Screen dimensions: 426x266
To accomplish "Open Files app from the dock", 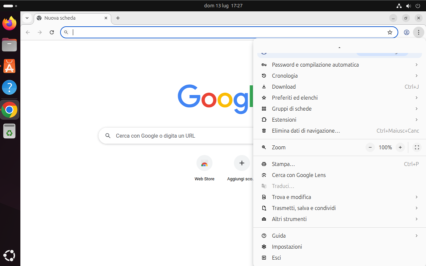I will click(x=9, y=45).
